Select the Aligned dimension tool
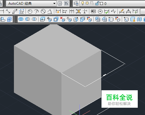 coord(8,11)
